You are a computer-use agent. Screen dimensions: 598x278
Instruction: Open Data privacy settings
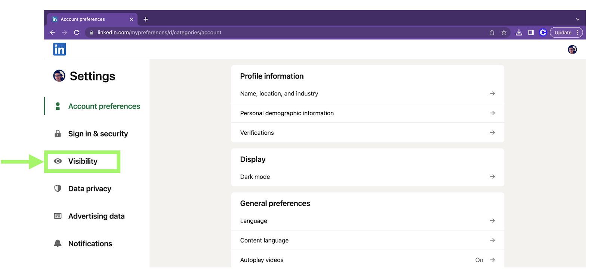(90, 189)
